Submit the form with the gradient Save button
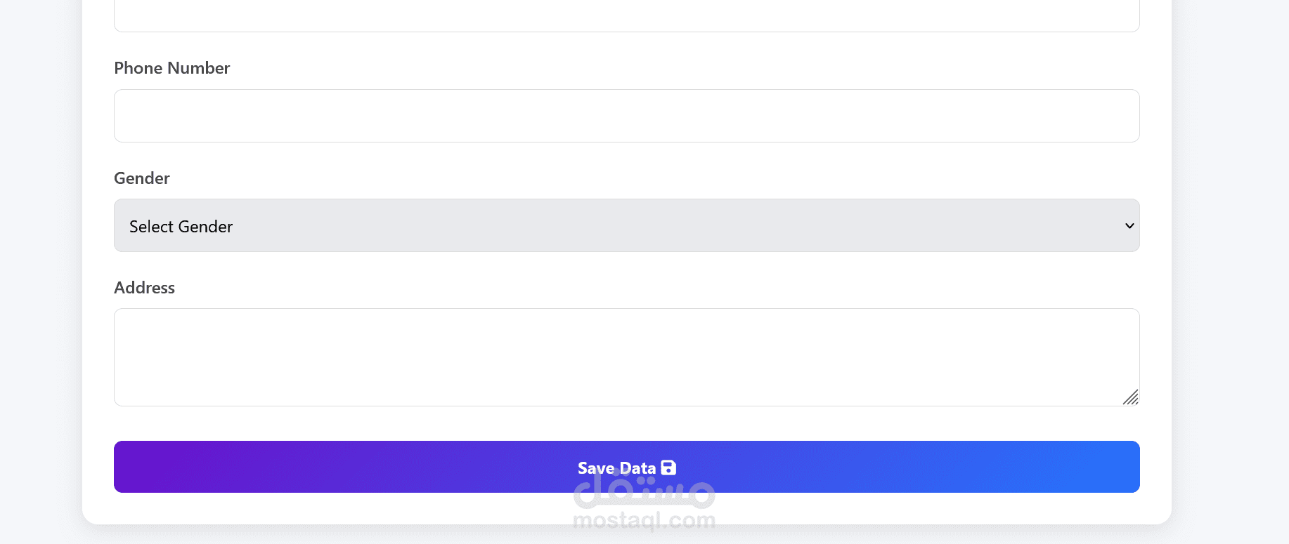This screenshot has height=544, width=1289. (626, 467)
